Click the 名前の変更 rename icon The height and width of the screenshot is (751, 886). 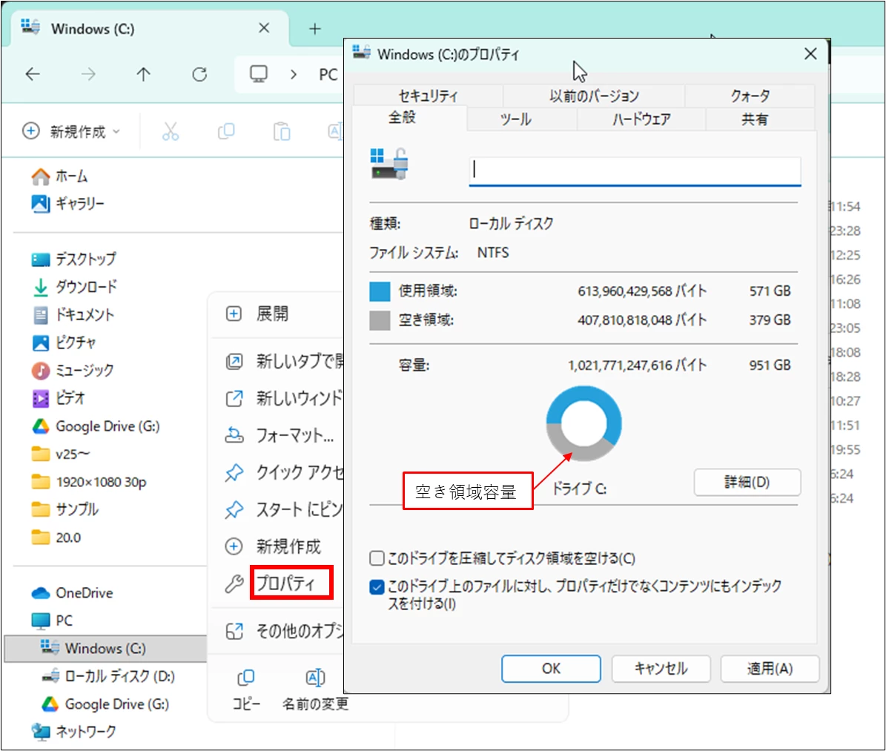click(314, 678)
